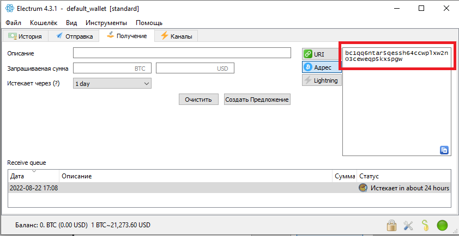Open the Кошелёк menu
This screenshot has width=459, height=236.
44,23
